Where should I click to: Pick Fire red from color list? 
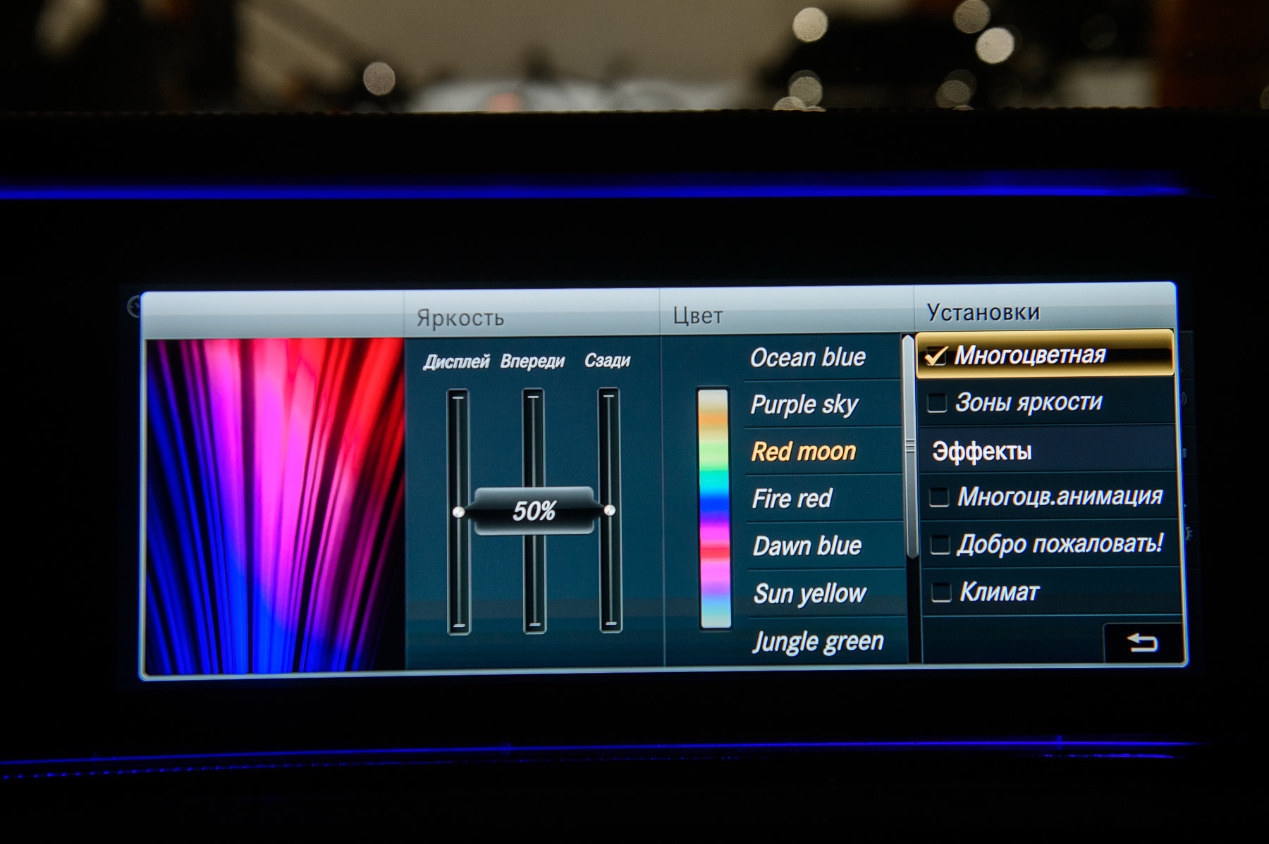(x=792, y=499)
